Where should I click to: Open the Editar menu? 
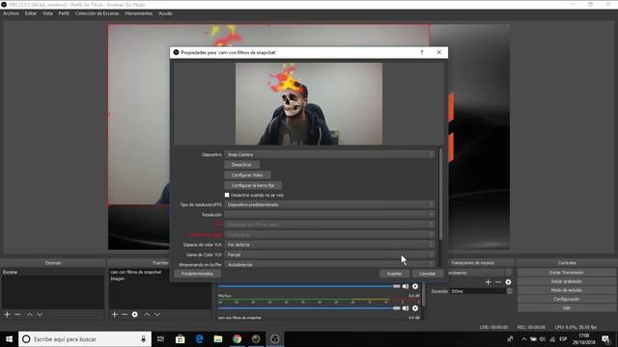click(x=30, y=13)
